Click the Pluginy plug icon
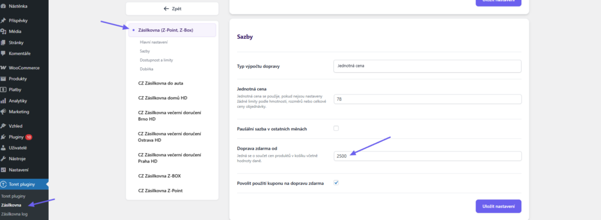 point(4,137)
